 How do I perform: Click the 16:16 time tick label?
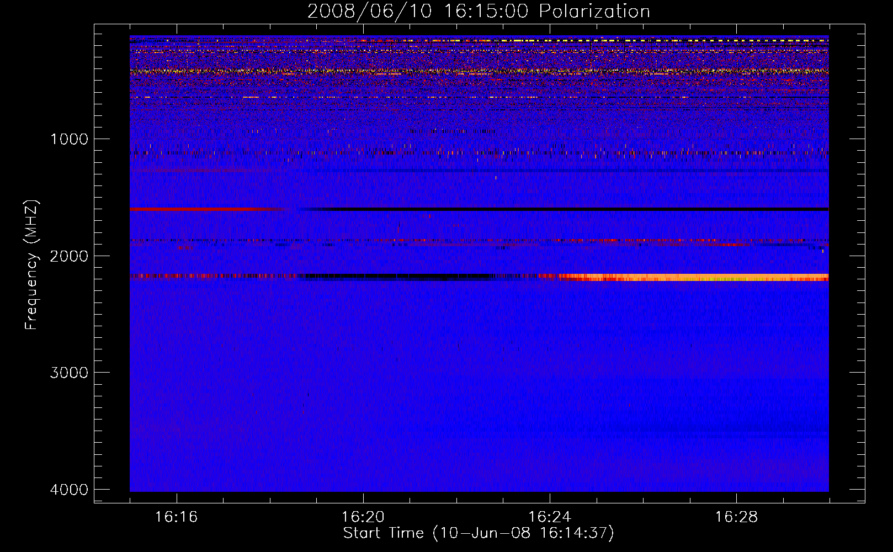[177, 517]
